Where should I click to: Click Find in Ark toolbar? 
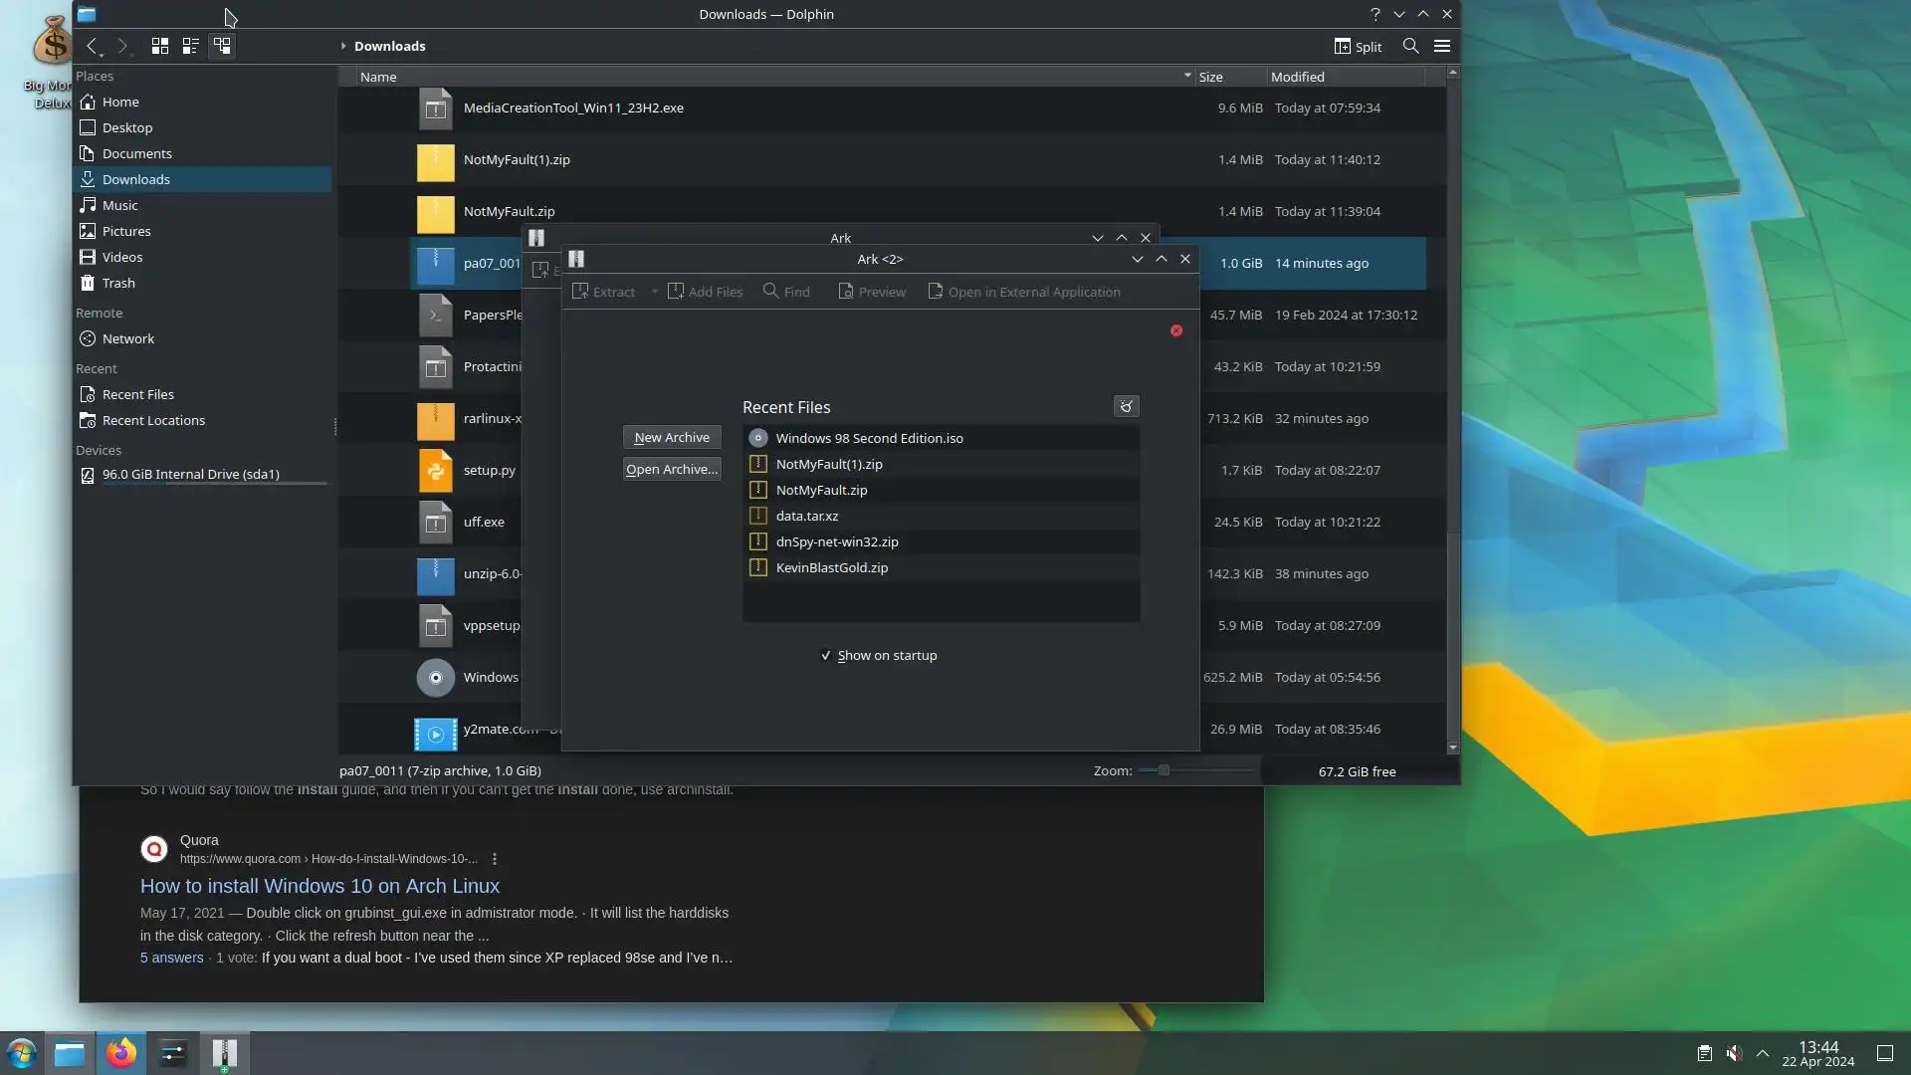[x=786, y=292]
